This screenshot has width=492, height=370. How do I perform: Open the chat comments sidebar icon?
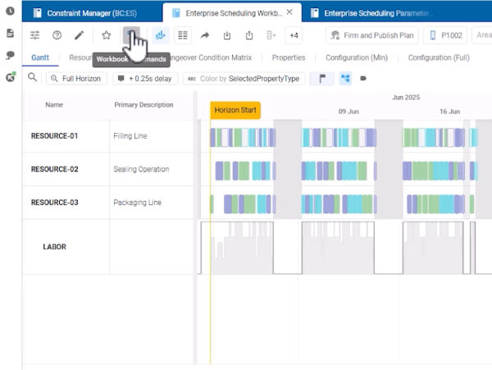point(11,55)
